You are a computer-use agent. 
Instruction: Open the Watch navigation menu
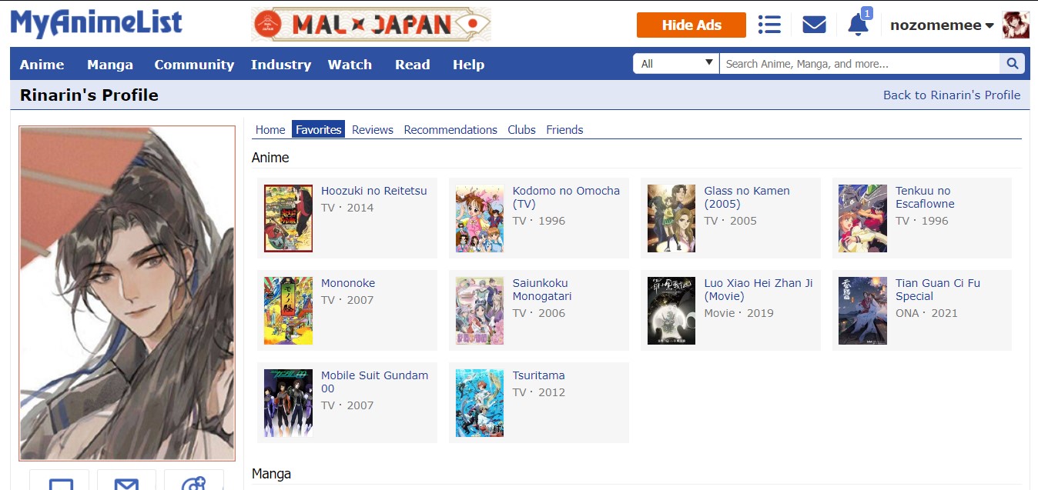(x=350, y=65)
